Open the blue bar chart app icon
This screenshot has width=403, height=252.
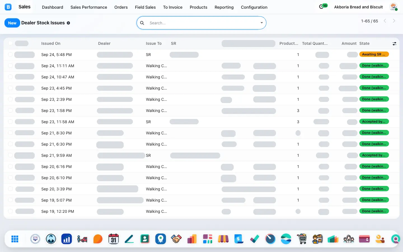click(67, 239)
